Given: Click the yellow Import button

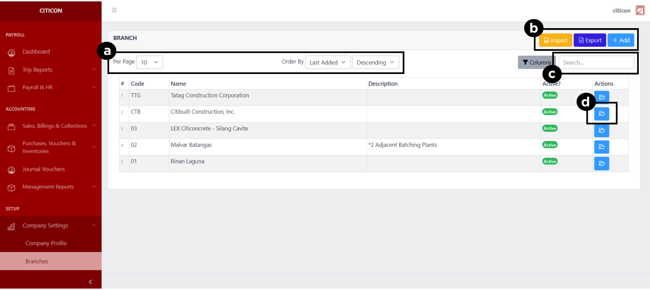Looking at the screenshot, I should tap(556, 40).
